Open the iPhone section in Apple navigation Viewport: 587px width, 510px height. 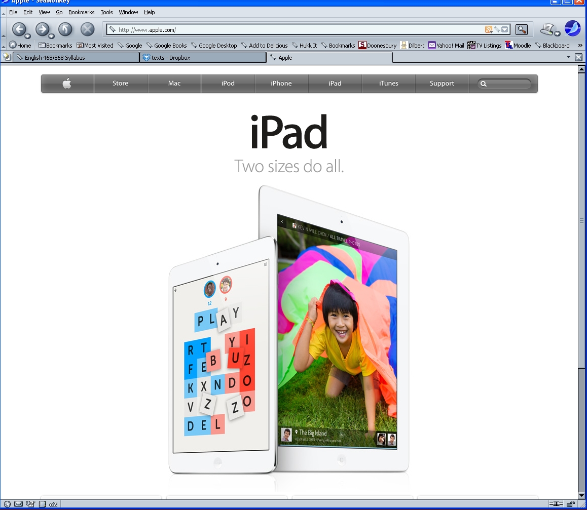pos(281,84)
